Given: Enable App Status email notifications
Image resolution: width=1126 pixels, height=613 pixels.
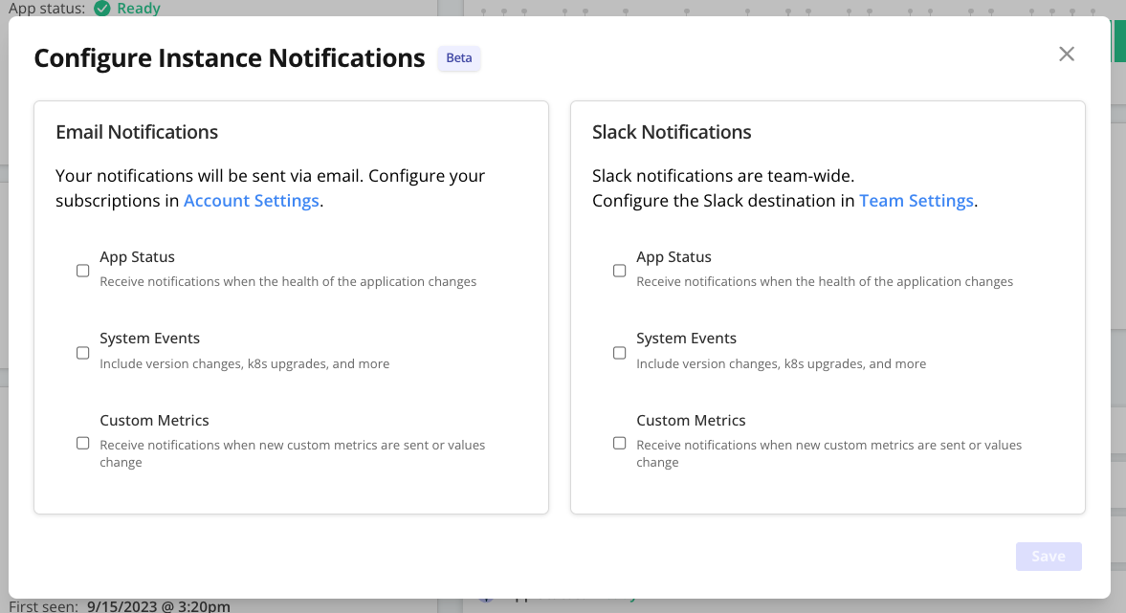Looking at the screenshot, I should click(x=82, y=271).
